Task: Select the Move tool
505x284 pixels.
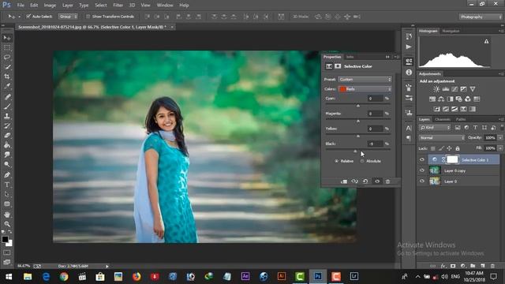Action: [7, 38]
